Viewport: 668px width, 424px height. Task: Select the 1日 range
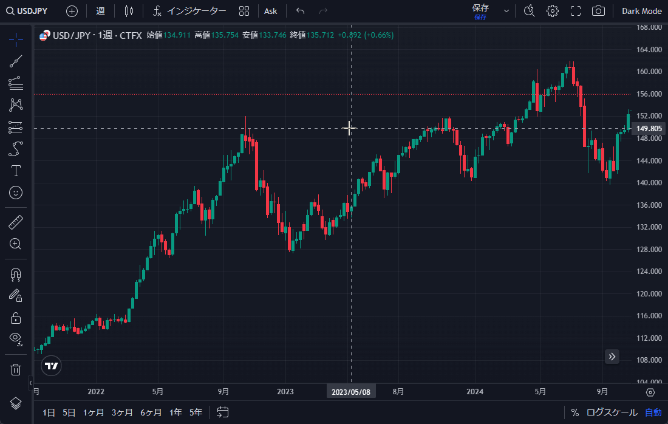[49, 412]
